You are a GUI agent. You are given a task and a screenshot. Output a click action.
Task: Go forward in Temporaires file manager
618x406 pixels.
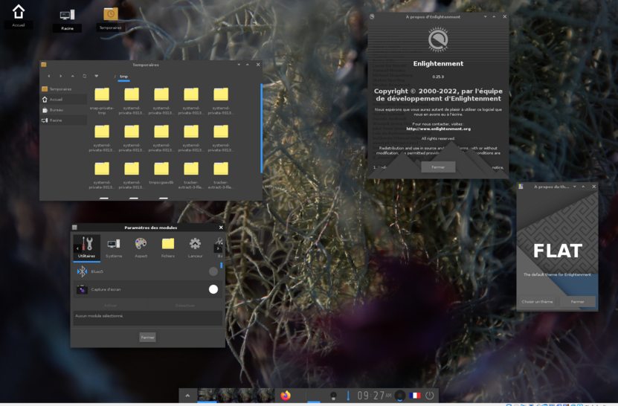[61, 76]
